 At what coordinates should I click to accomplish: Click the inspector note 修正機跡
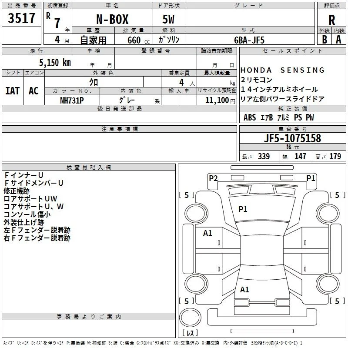pos(17,191)
